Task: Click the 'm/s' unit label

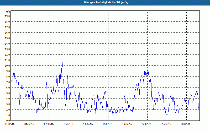Action: point(8,12)
